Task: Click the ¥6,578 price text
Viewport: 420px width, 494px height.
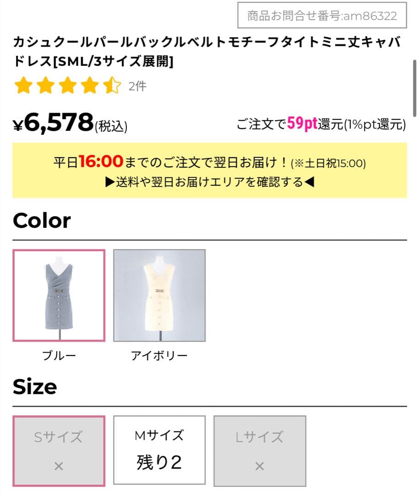Action: (x=53, y=122)
